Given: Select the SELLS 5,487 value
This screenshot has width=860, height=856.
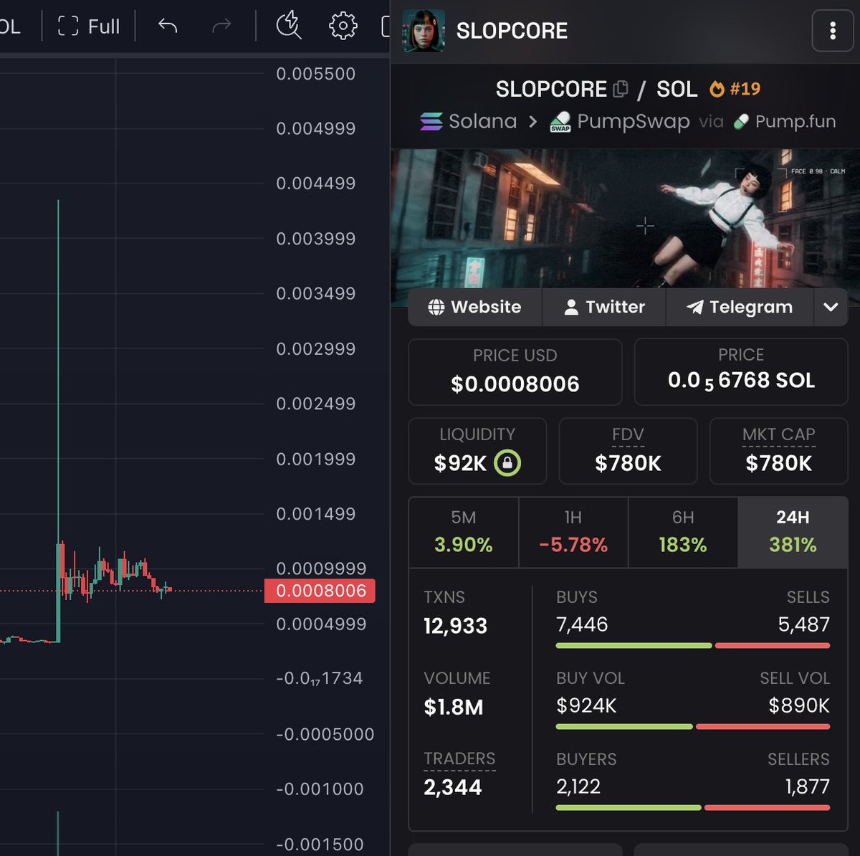Looking at the screenshot, I should tap(803, 624).
